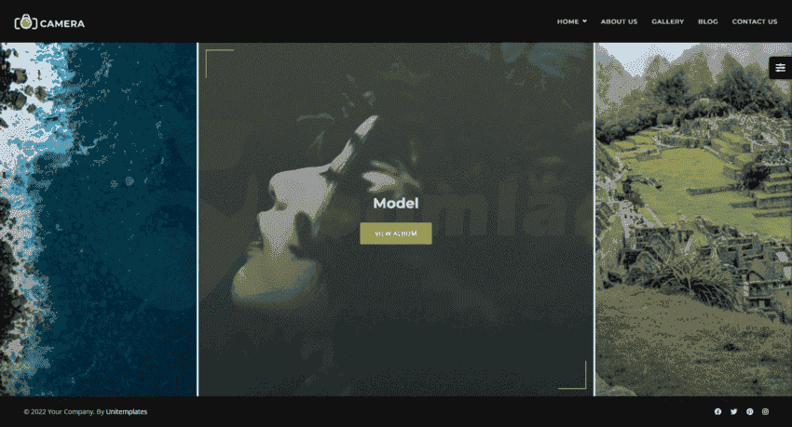Screen dimensions: 792x427
Task: Open the Instagram social link
Action: 765,411
